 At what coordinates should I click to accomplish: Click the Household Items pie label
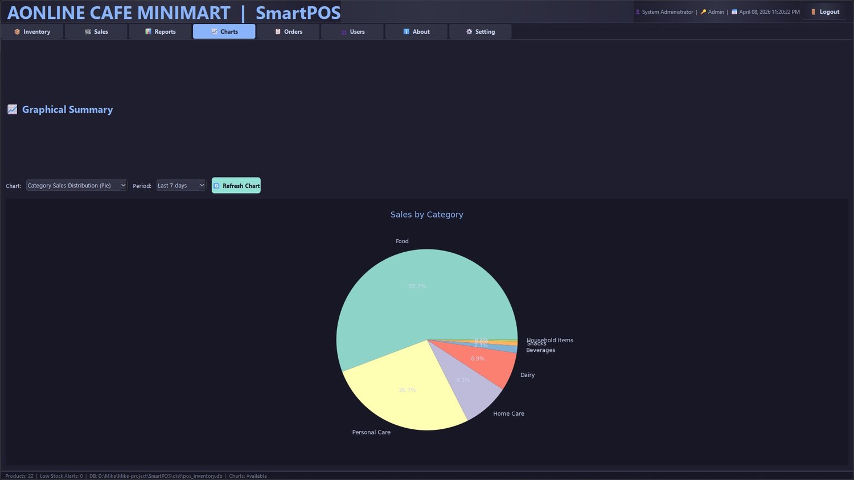[x=550, y=340]
